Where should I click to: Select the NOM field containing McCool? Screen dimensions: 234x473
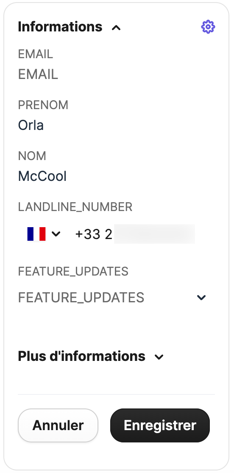coord(116,176)
